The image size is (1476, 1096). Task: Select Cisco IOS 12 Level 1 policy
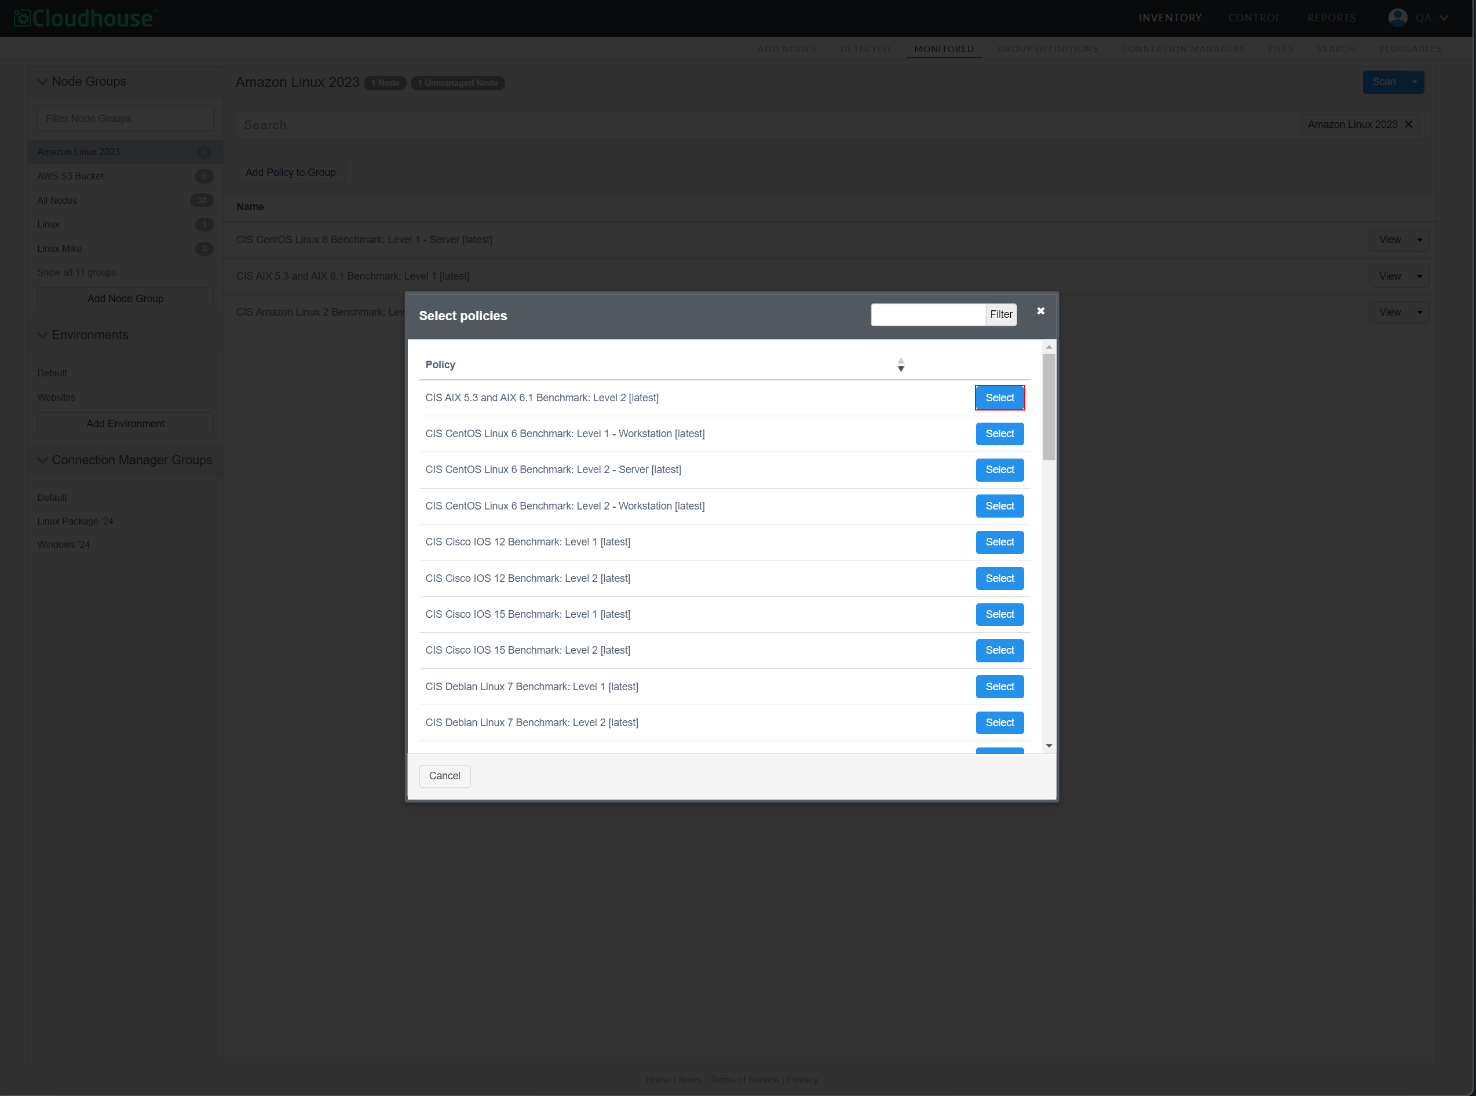(999, 542)
